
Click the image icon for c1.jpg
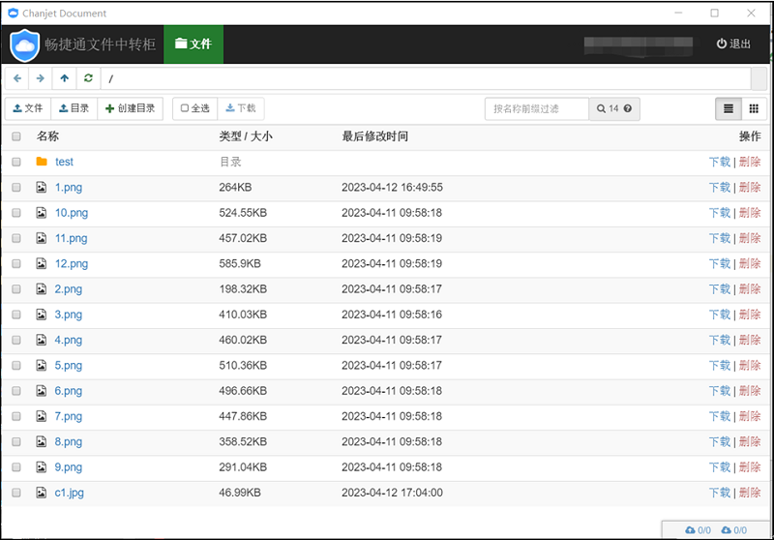42,493
